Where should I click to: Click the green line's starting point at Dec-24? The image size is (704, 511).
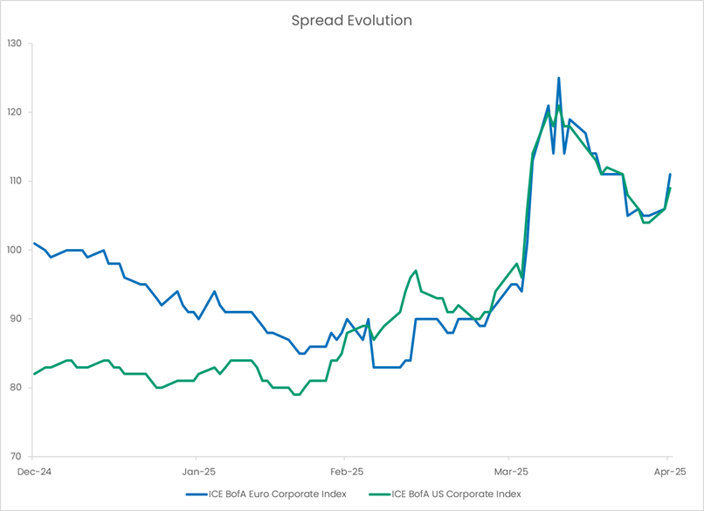[x=34, y=374]
